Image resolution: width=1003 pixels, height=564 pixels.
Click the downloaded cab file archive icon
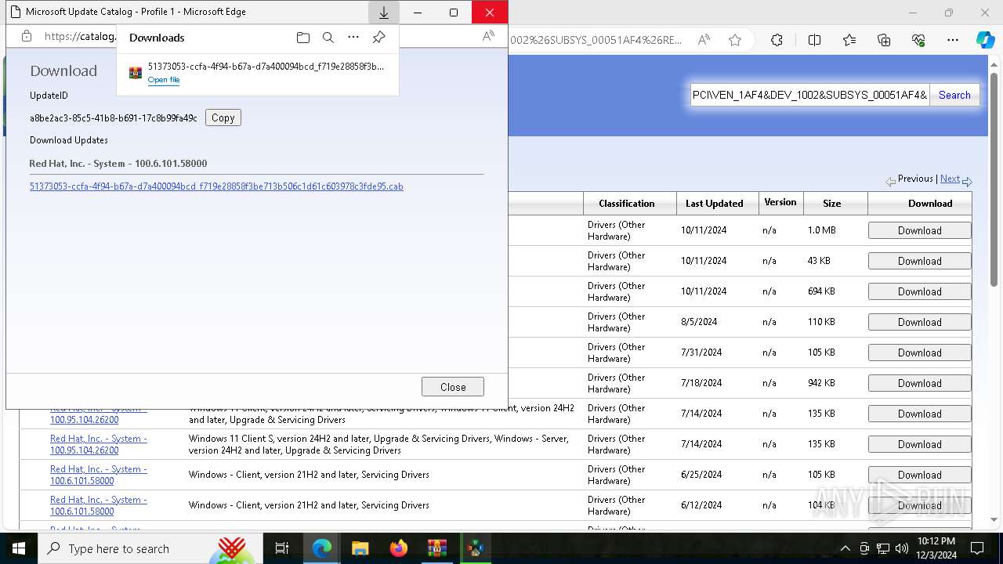coord(136,73)
